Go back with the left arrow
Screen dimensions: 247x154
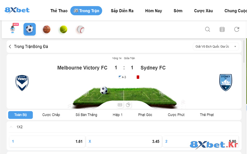point(10,47)
